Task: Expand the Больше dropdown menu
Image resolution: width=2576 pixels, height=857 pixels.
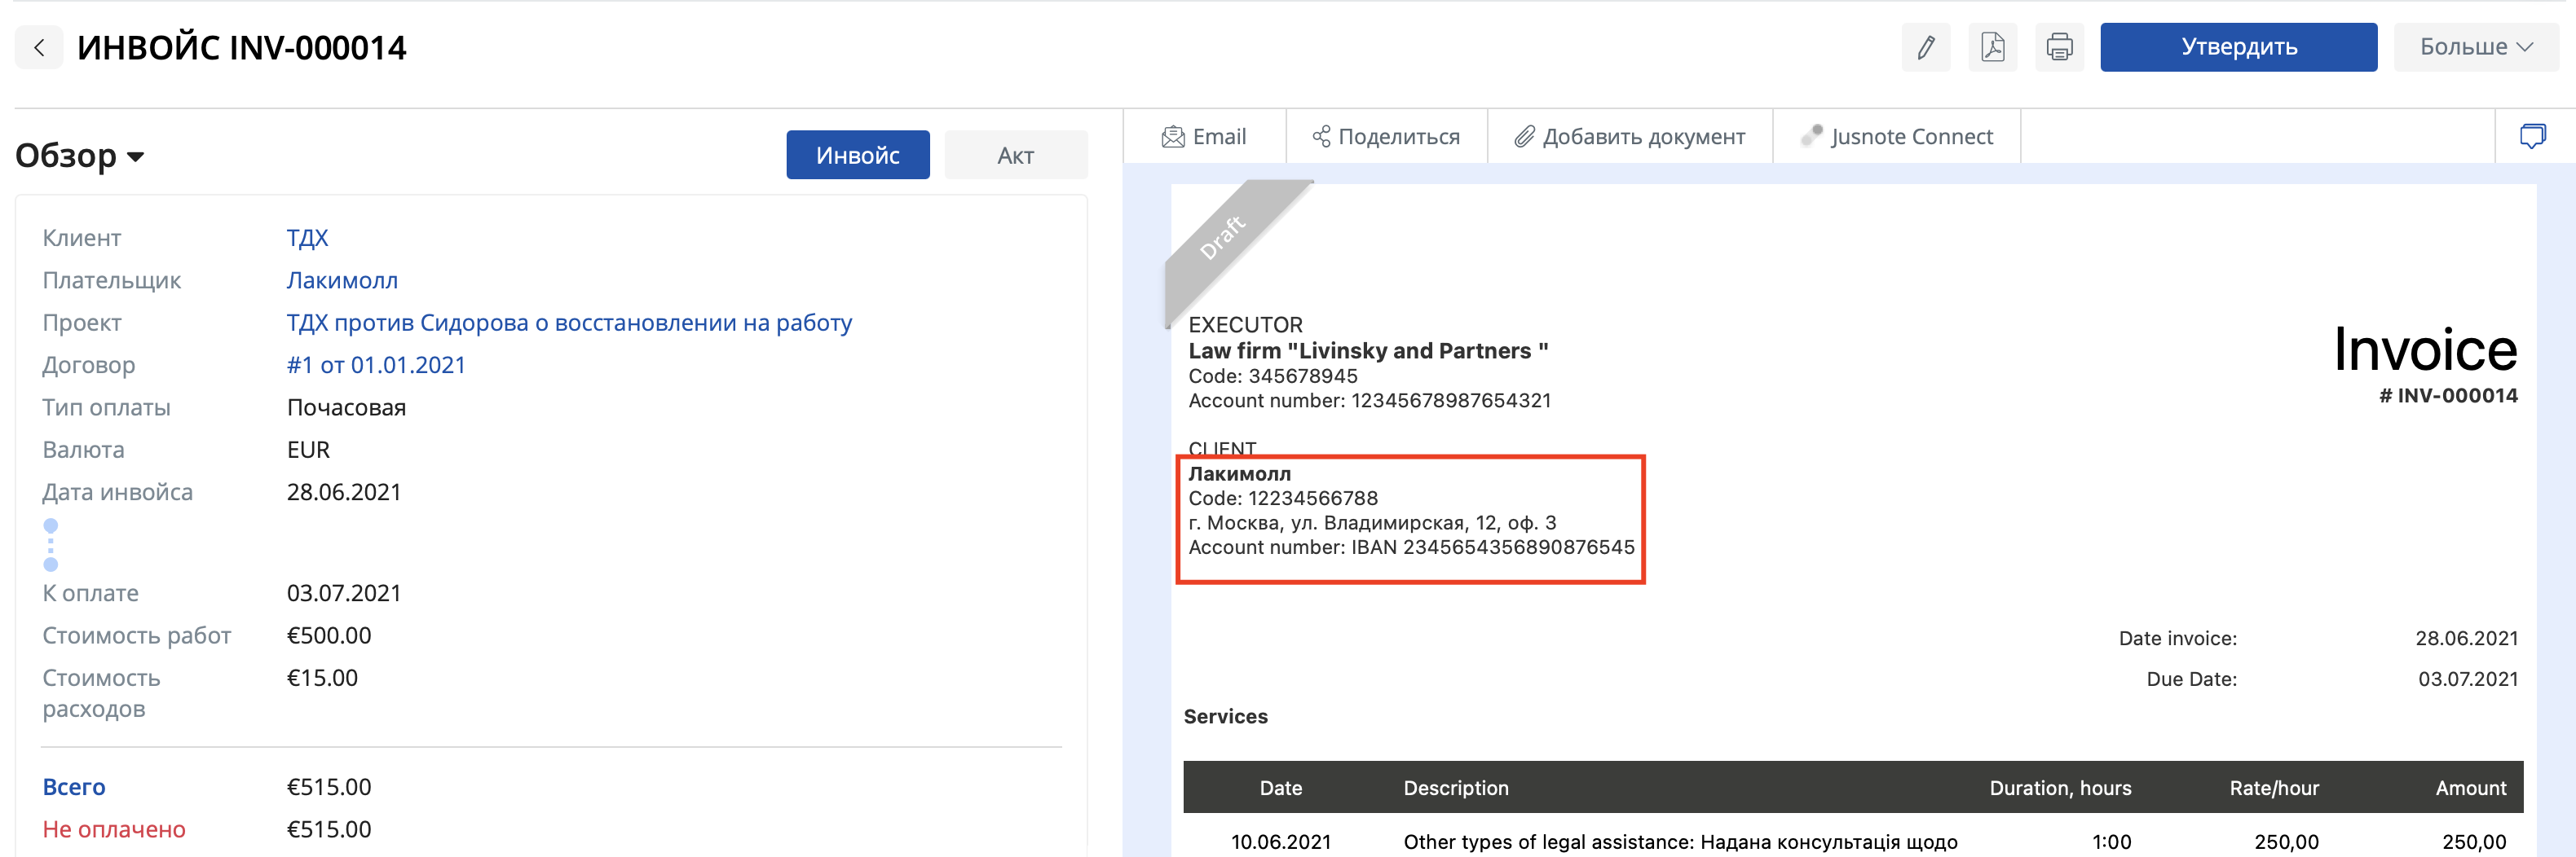Action: 2476,47
